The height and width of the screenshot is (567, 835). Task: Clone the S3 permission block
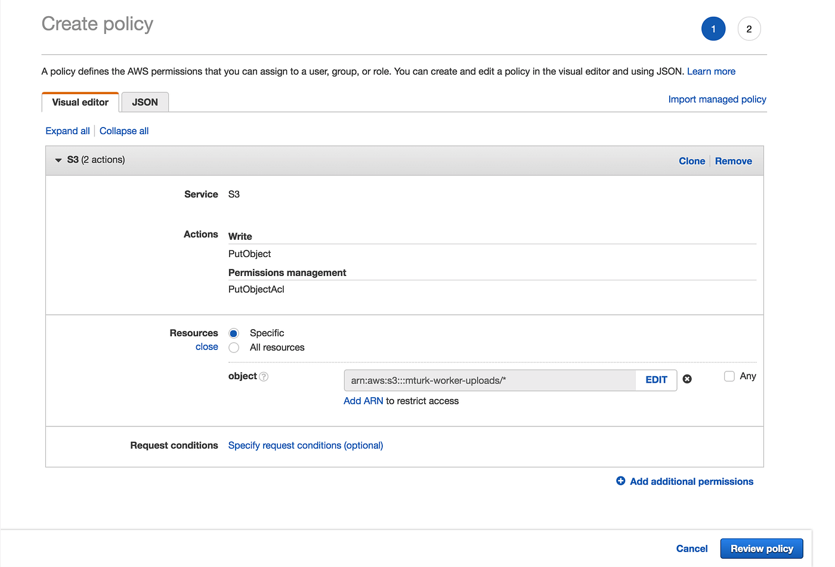[x=692, y=161]
